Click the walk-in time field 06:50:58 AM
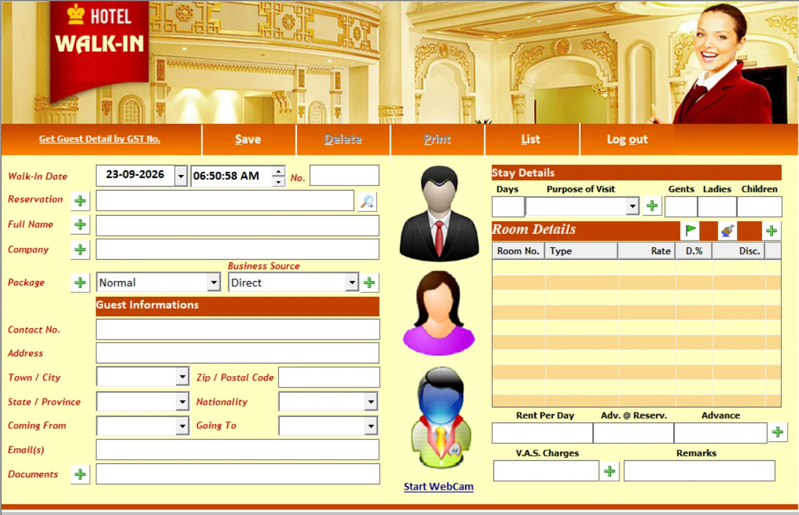The width and height of the screenshot is (799, 515). click(x=231, y=176)
